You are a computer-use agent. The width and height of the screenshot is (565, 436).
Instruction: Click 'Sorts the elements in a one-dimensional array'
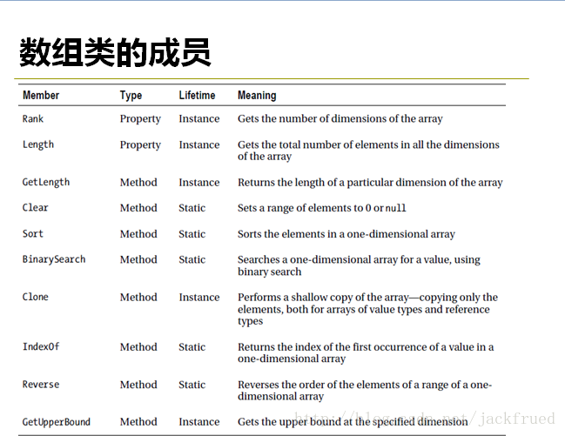[x=346, y=234]
